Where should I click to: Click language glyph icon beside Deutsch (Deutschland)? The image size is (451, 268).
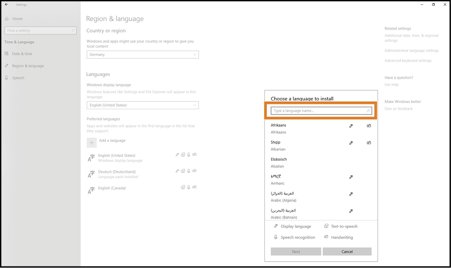pyautogui.click(x=91, y=174)
